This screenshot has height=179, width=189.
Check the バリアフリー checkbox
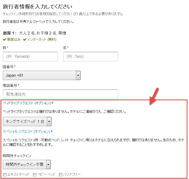click(x=60, y=175)
